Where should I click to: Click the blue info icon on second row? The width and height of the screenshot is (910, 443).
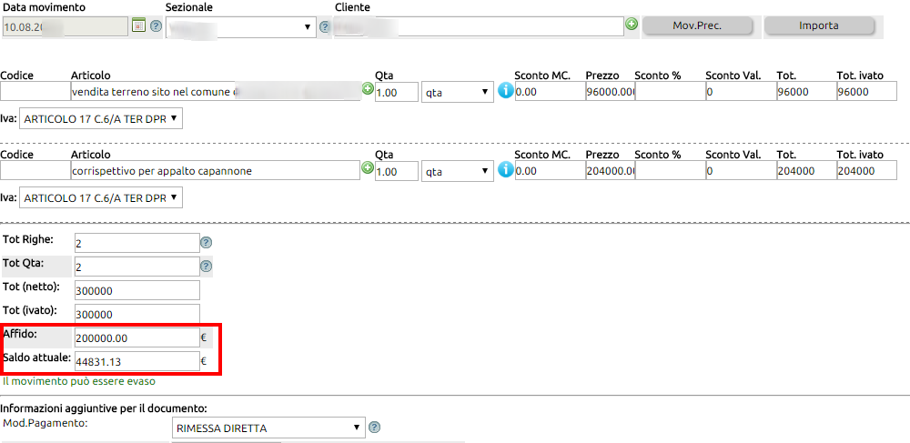pos(506,169)
